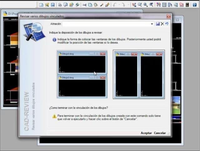Click the Aceptar button
The image size is (200, 151).
click(146, 133)
